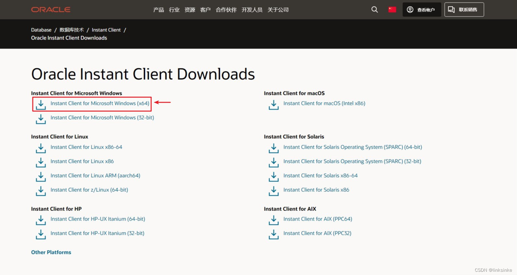Click download icon for macOS (Intel x86)
Image resolution: width=517 pixels, height=275 pixels.
[274, 105]
